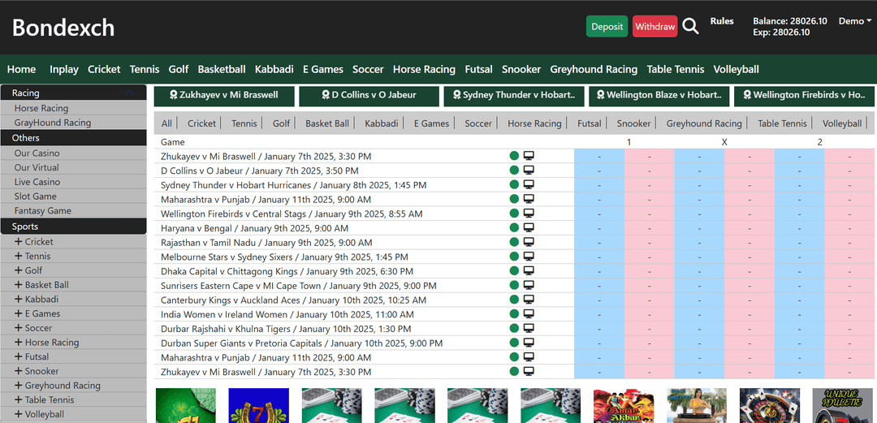Viewport: 877px width, 423px height.
Task: Click the TV icon for Rajasthan v Tamil Nadu
Action: (529, 242)
